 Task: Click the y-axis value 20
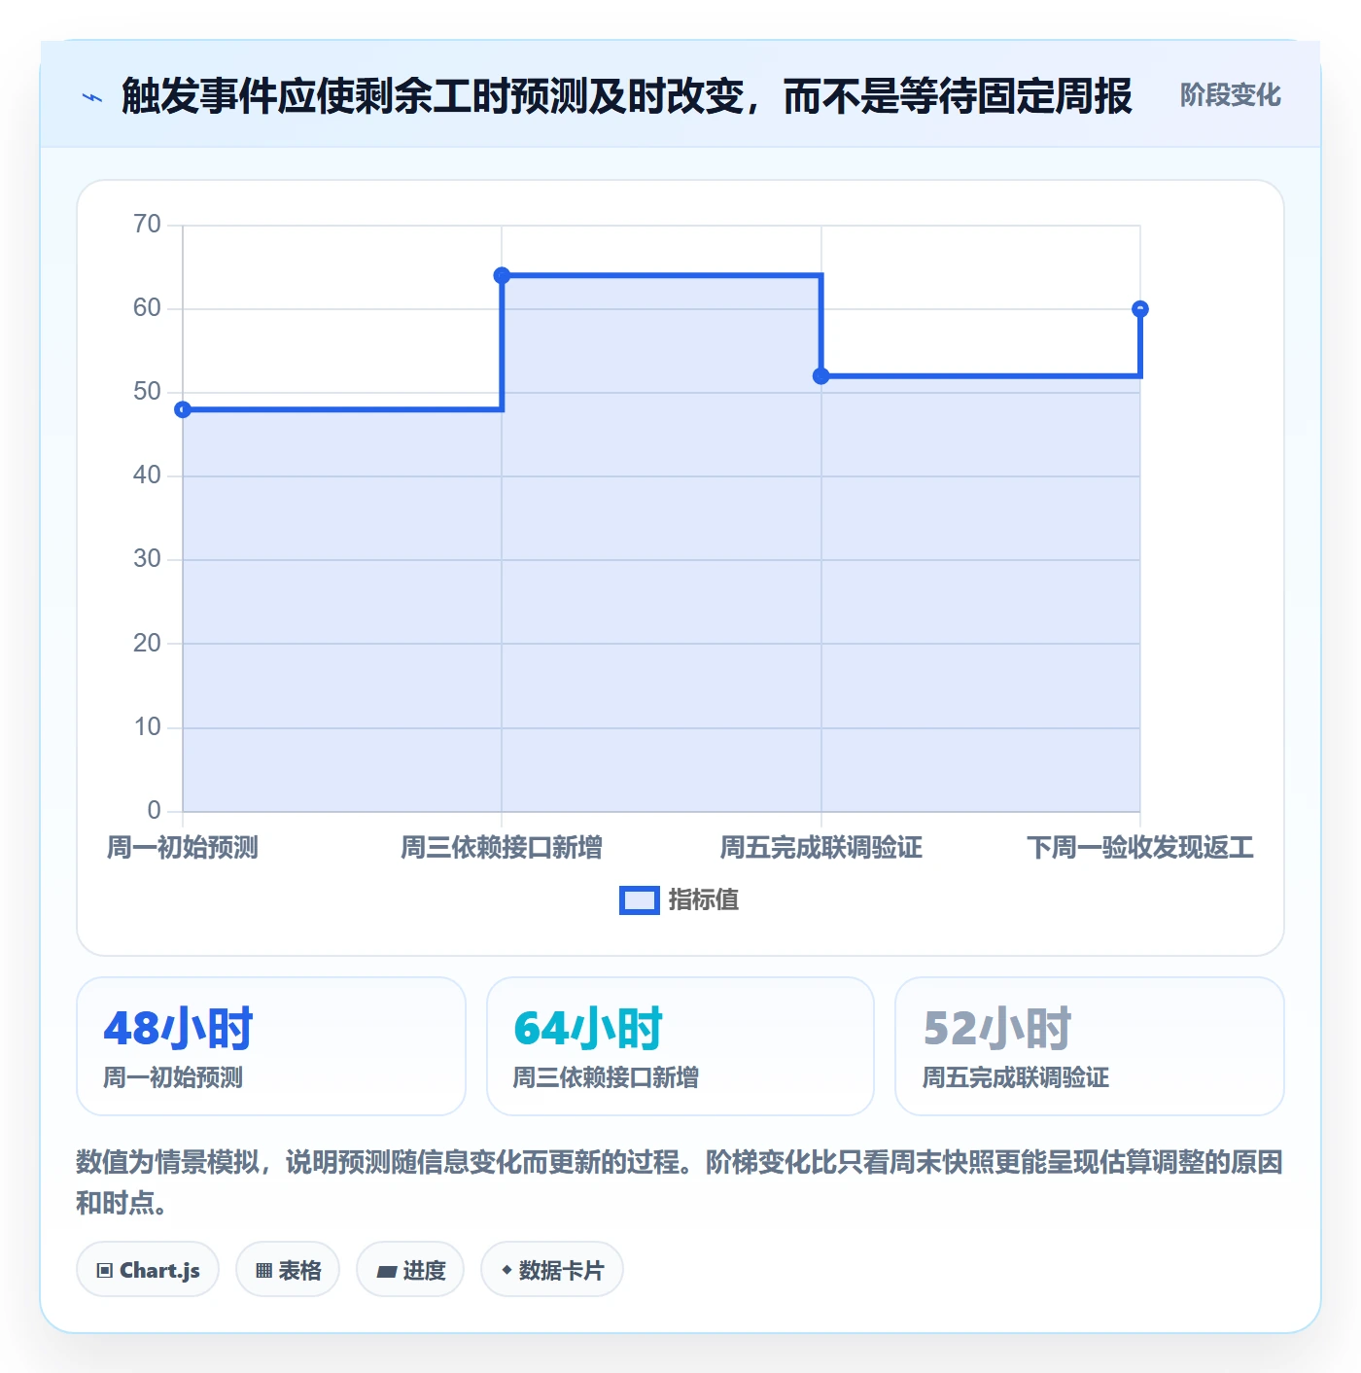(x=147, y=644)
